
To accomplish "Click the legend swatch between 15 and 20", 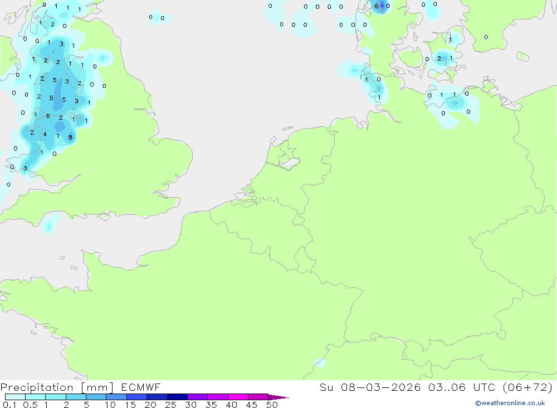I will (x=136, y=397).
